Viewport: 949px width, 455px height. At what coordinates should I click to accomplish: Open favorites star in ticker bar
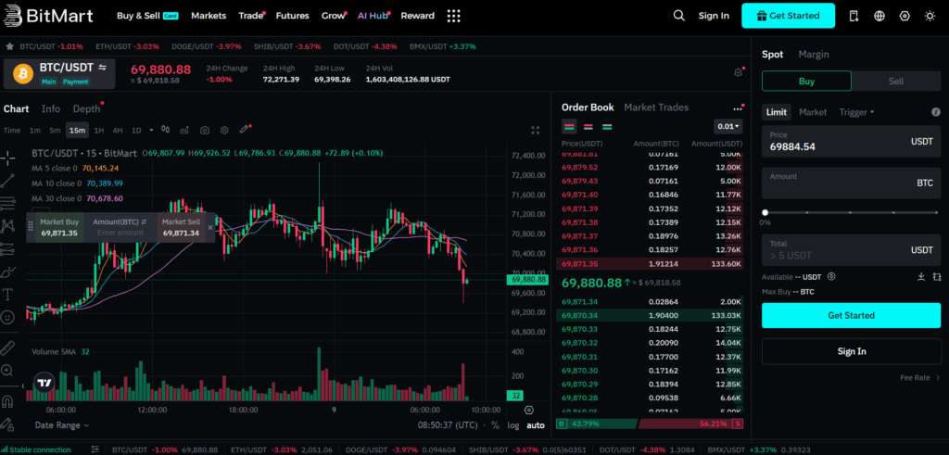(9, 46)
